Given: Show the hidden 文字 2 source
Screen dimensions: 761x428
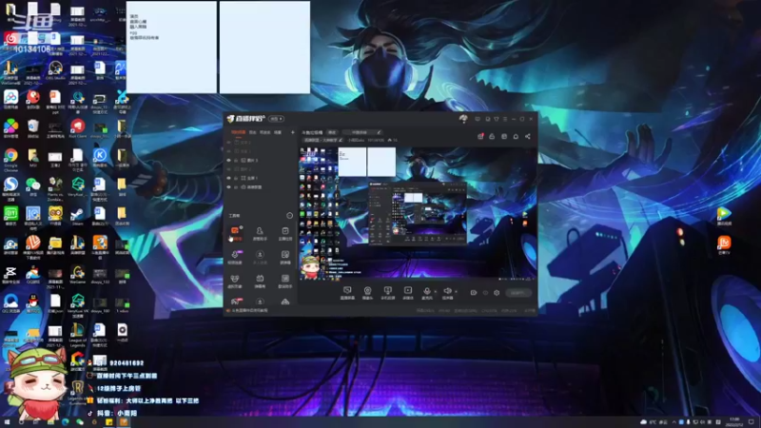Looking at the screenshot, I should pos(228,142).
